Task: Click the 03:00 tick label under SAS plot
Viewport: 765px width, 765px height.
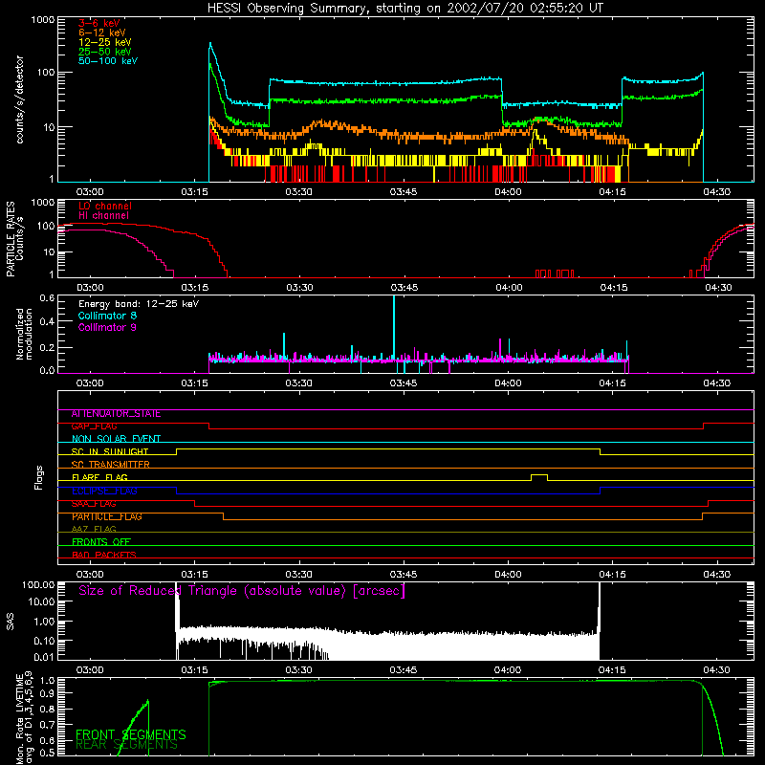Action: click(90, 670)
